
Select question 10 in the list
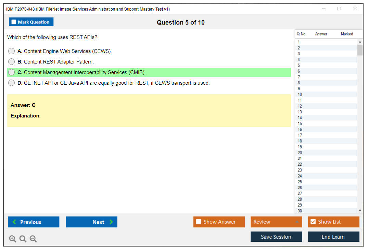tap(300, 95)
